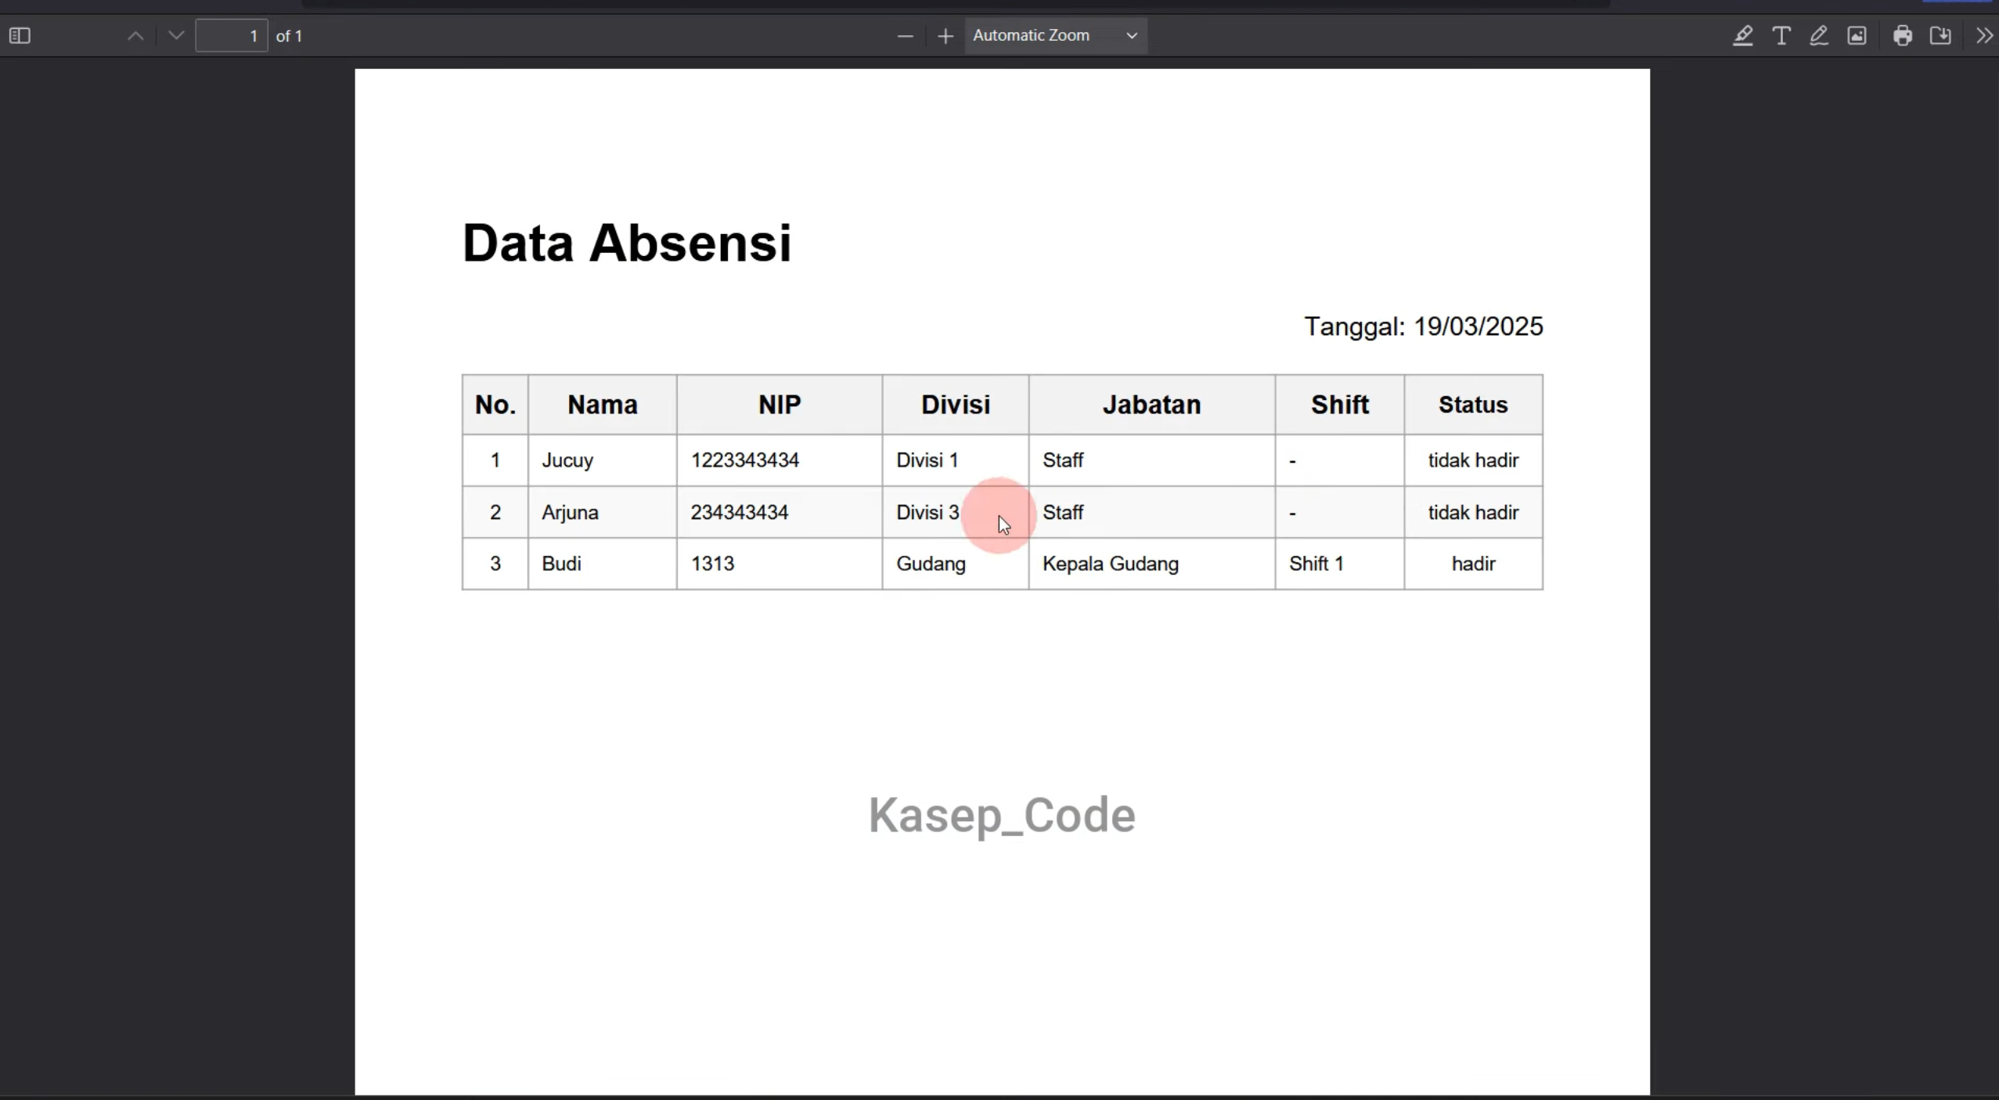Viewport: 1999px width, 1100px height.
Task: Click the NIP '1223343434' cell
Action: [780, 460]
